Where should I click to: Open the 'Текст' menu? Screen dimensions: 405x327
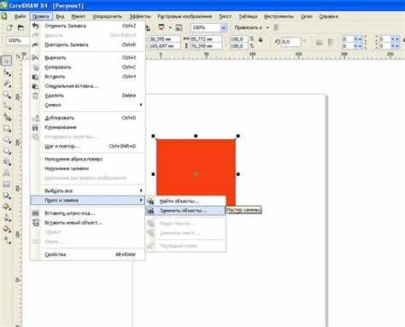[x=225, y=16]
